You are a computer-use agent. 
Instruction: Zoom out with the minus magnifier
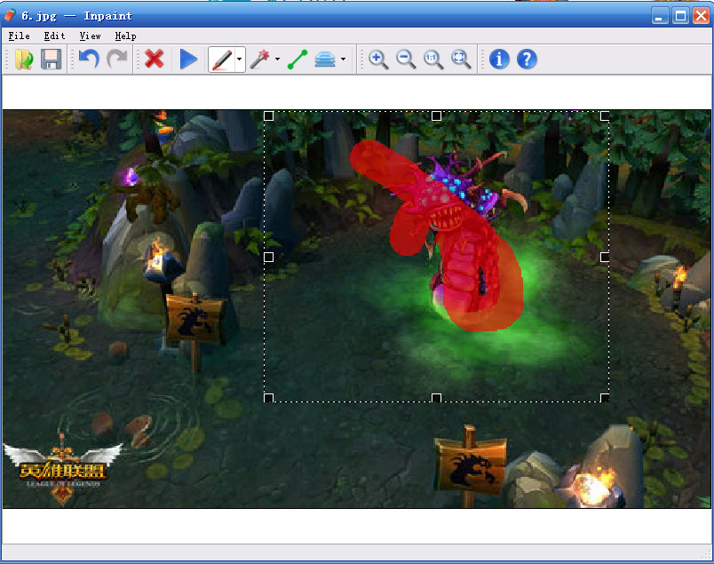[x=406, y=60]
